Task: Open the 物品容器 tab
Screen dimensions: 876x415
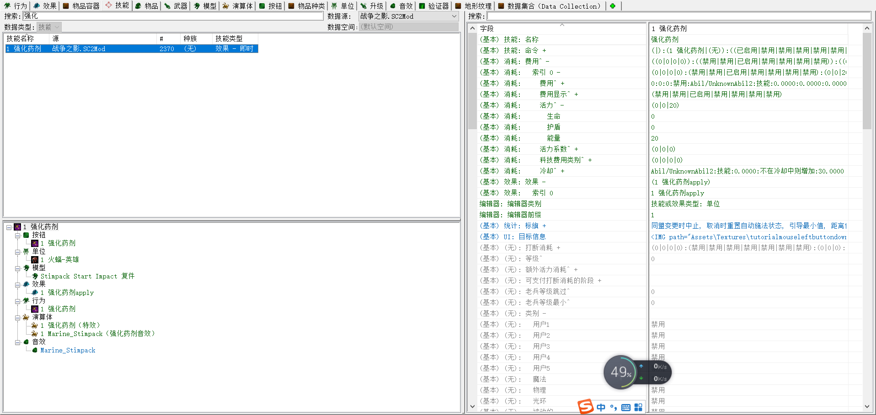Action: coord(81,6)
